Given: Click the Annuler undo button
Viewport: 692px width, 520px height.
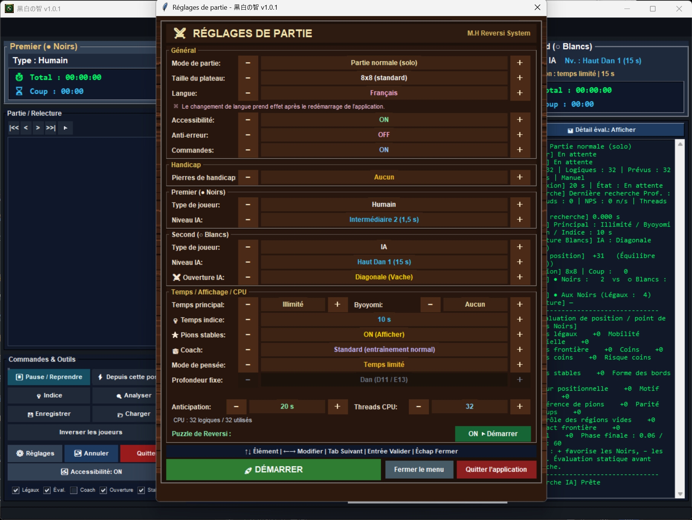Looking at the screenshot, I should pos(91,453).
